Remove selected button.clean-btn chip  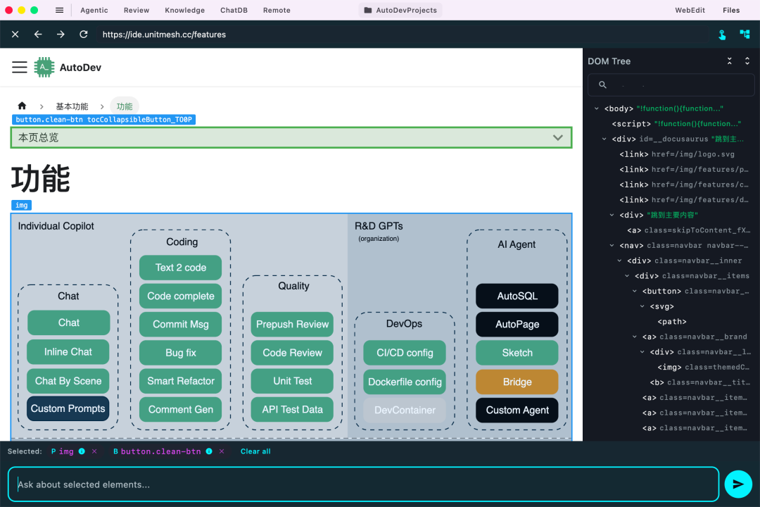(222, 451)
